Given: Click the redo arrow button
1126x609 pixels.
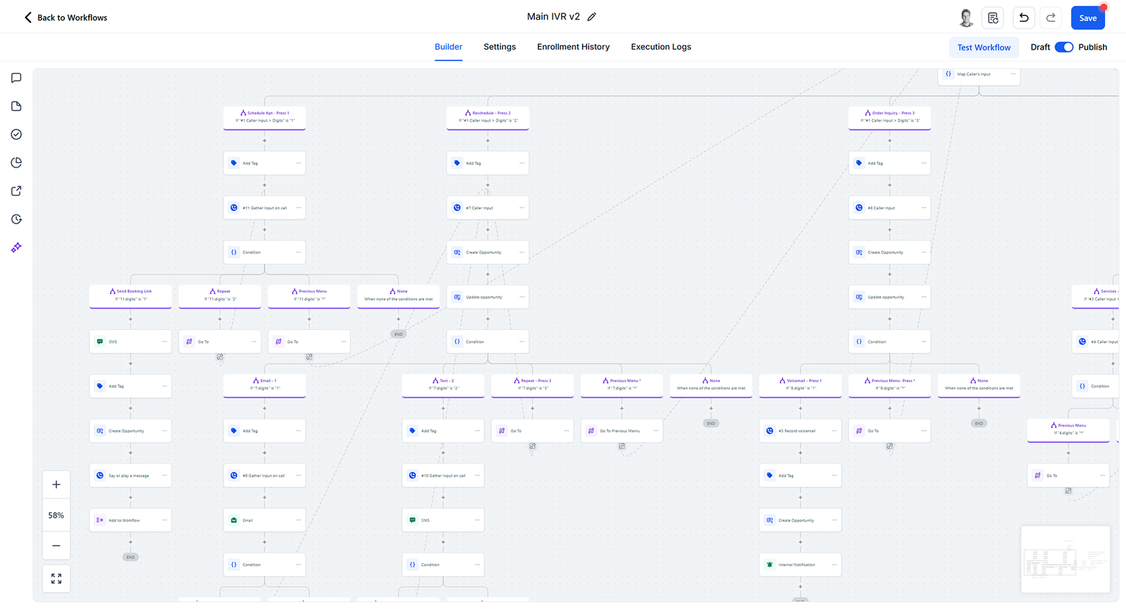Looking at the screenshot, I should pos(1051,18).
